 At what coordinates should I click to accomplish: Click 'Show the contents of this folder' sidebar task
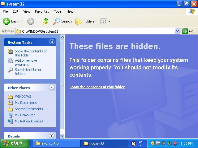click(x=31, y=53)
